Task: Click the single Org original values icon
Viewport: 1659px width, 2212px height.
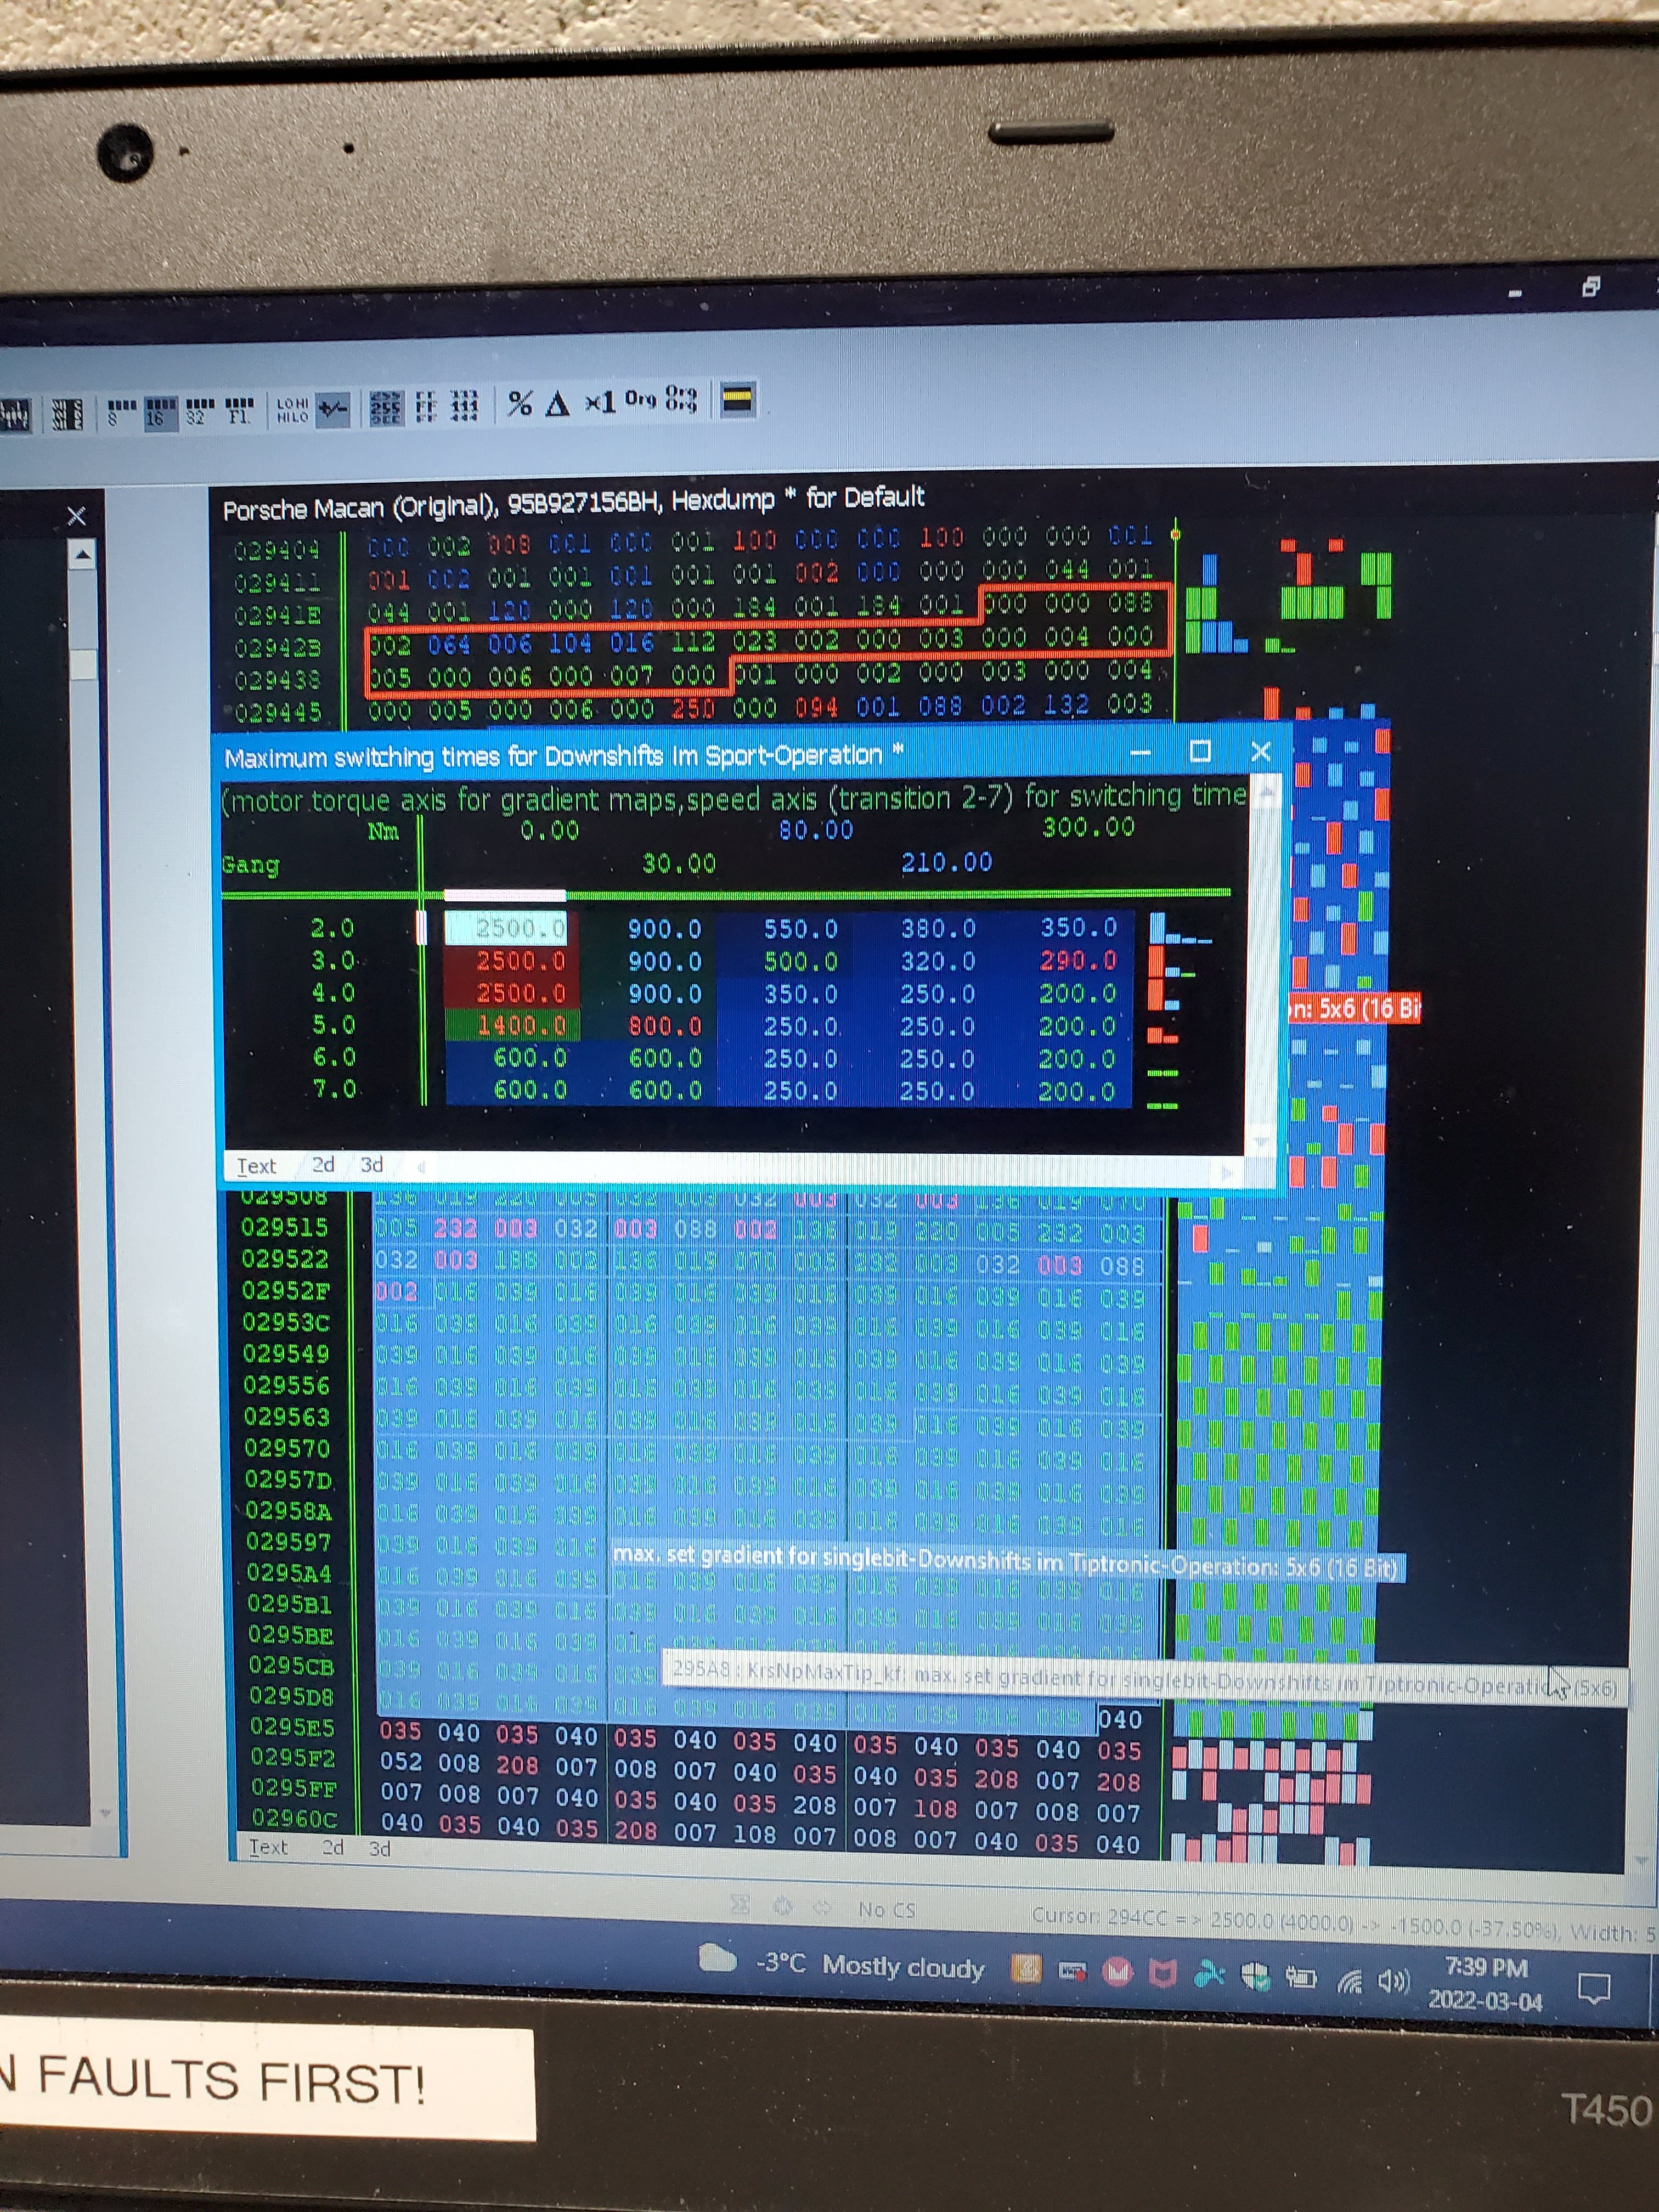Action: point(640,399)
